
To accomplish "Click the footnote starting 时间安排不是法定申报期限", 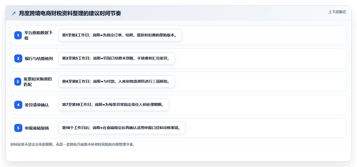I will pyautogui.click(x=73, y=144).
